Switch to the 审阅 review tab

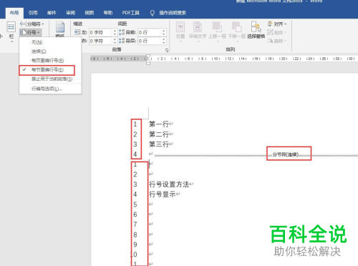70,13
